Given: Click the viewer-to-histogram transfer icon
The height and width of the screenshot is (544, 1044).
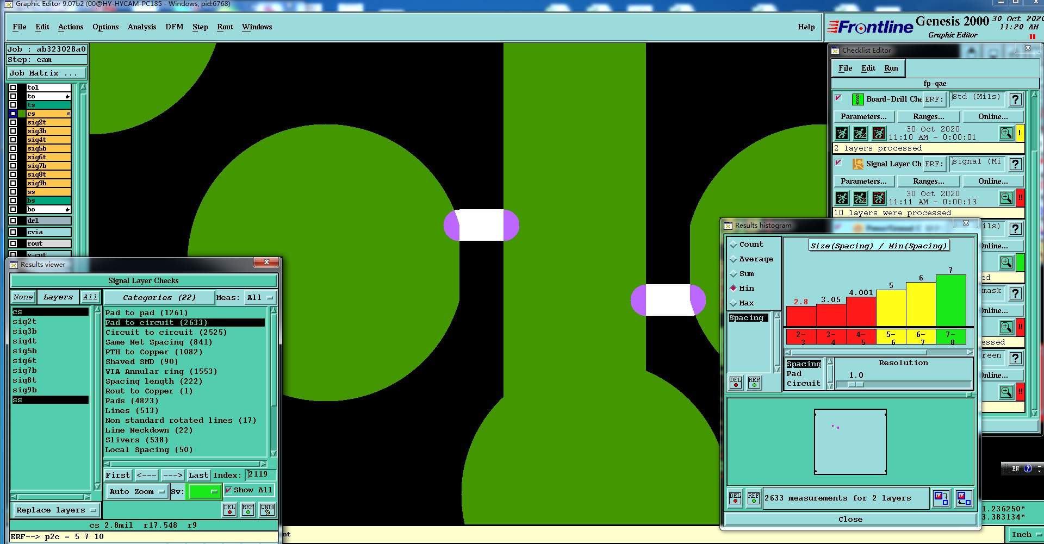Looking at the screenshot, I should tap(964, 498).
